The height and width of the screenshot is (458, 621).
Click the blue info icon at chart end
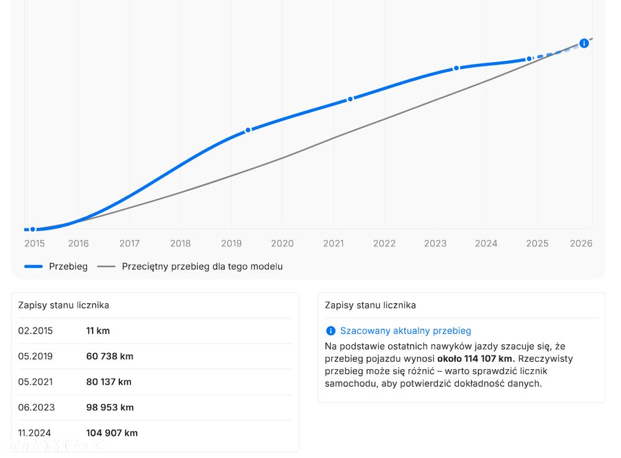[584, 44]
